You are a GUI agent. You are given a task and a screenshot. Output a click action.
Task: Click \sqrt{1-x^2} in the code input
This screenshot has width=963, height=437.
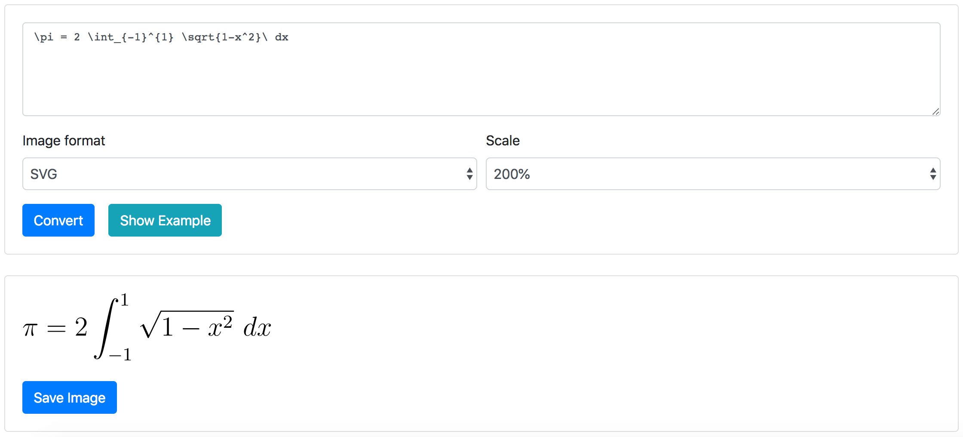pos(221,37)
